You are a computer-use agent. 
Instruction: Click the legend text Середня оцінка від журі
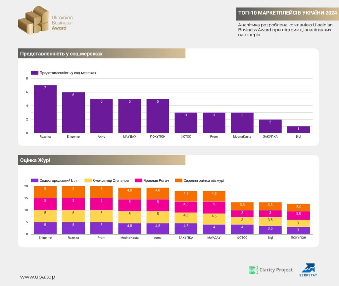tap(204, 181)
